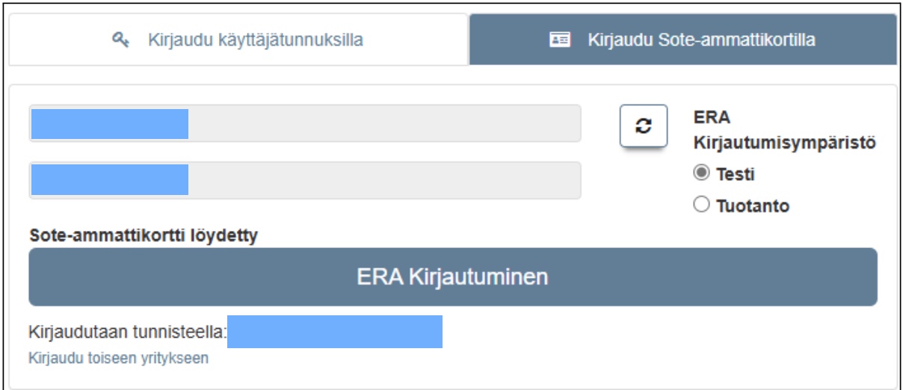Click the ID card icon in Sote tab
The width and height of the screenshot is (903, 390).
click(560, 40)
